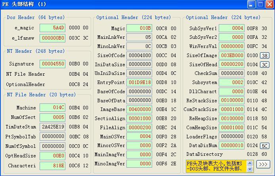Click the SizeOfHead field 00000200
Screen dimensions: 275x176
[x=231, y=64]
